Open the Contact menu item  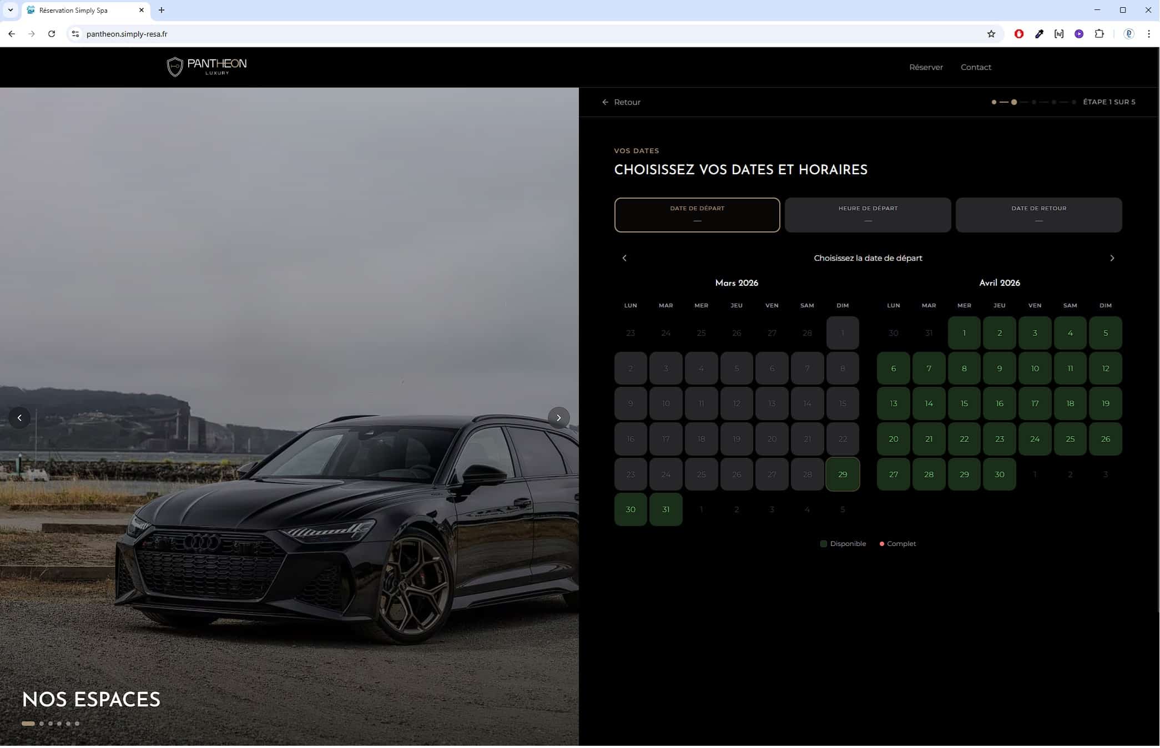(976, 67)
